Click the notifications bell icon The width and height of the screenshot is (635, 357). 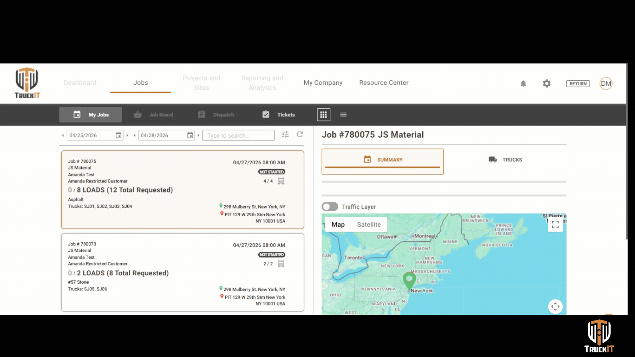pos(523,84)
